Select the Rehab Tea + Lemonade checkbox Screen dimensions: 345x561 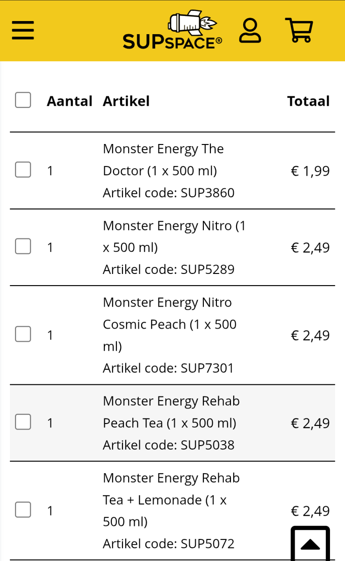[23, 510]
